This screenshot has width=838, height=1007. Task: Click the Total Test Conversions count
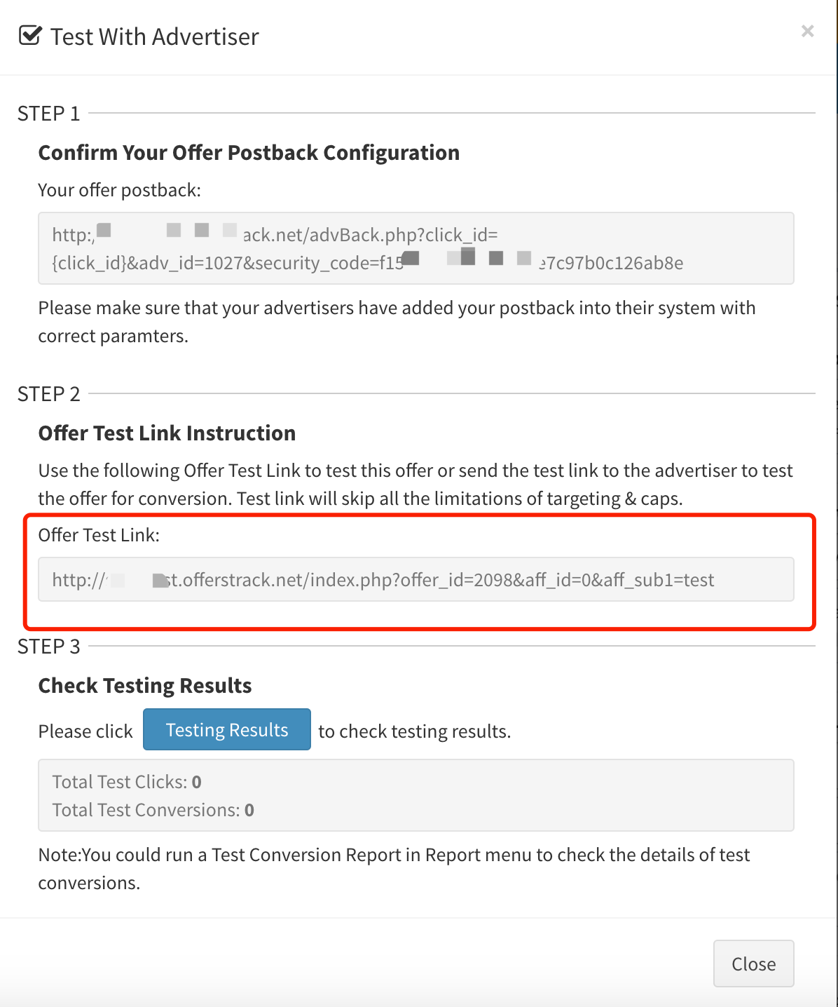249,810
